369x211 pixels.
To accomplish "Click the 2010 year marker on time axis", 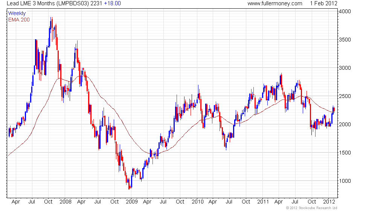I will tap(197, 202).
